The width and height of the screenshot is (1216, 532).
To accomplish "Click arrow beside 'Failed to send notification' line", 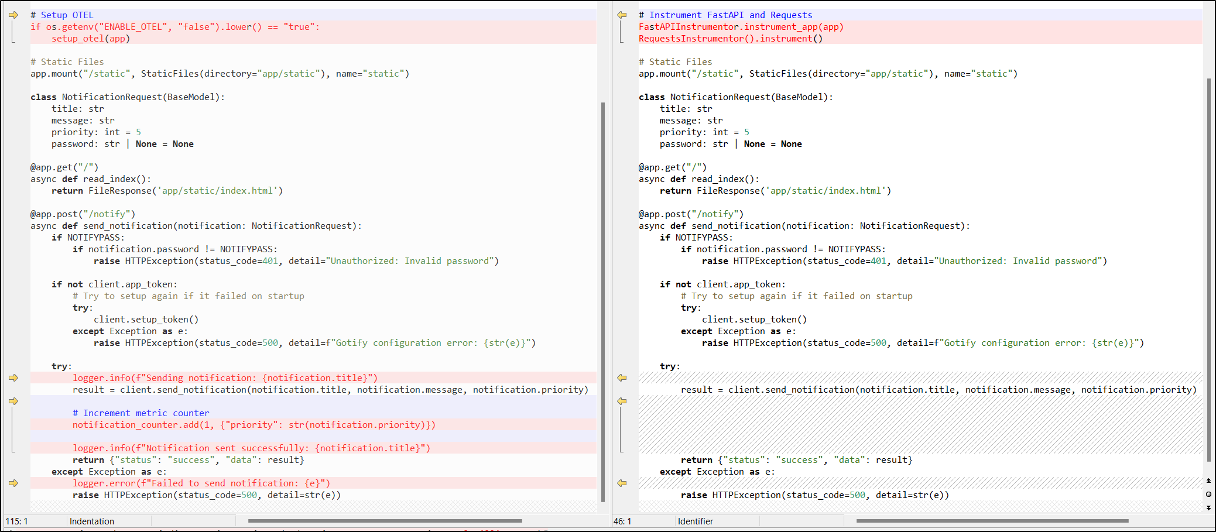I will pyautogui.click(x=13, y=483).
